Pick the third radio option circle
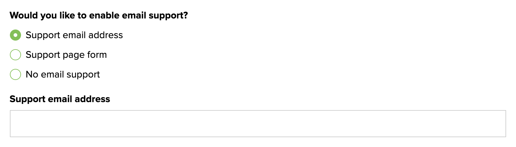Screen dimensions: 516x147 pyautogui.click(x=15, y=74)
